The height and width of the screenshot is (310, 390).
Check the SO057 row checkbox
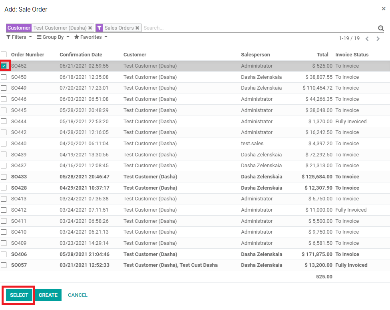[x=4, y=265]
